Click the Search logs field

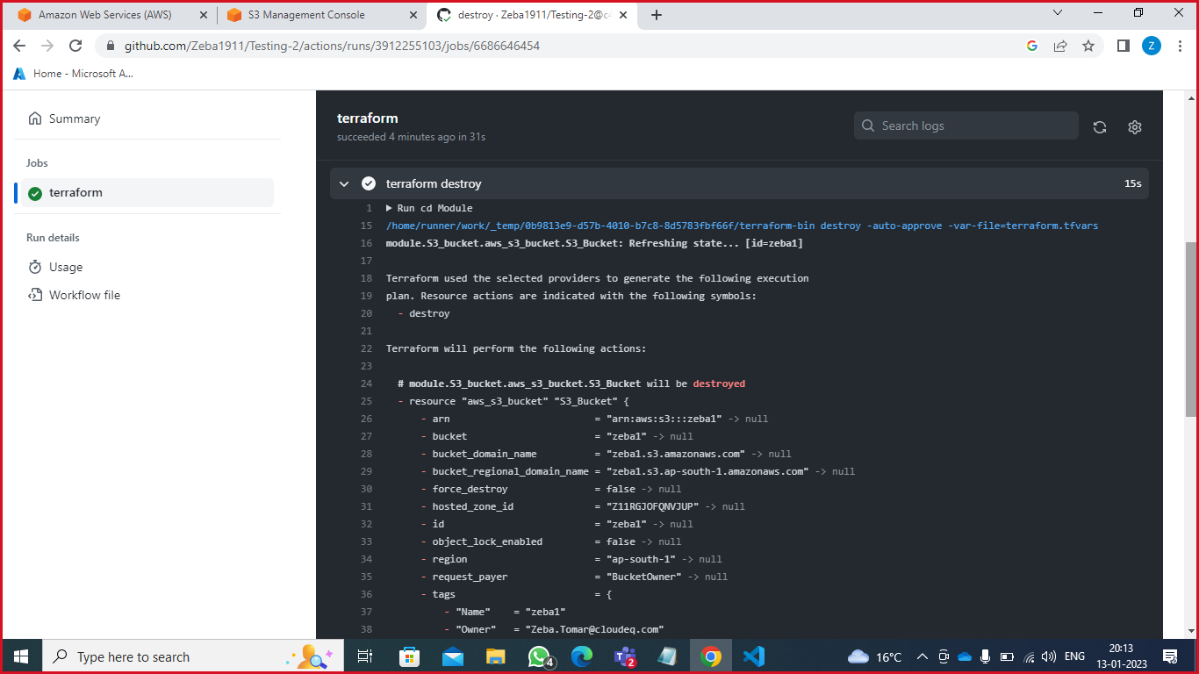pos(966,125)
